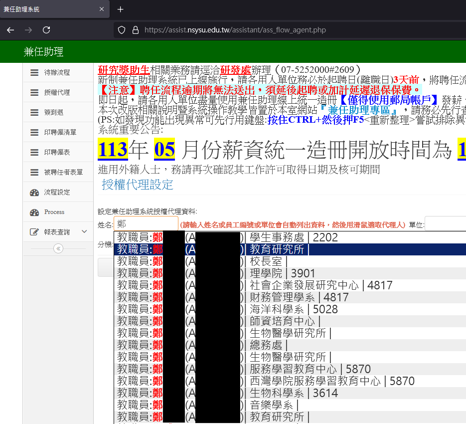Click the 研發處 red link

(x=236, y=70)
